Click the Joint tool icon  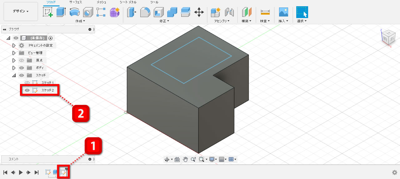(229, 12)
